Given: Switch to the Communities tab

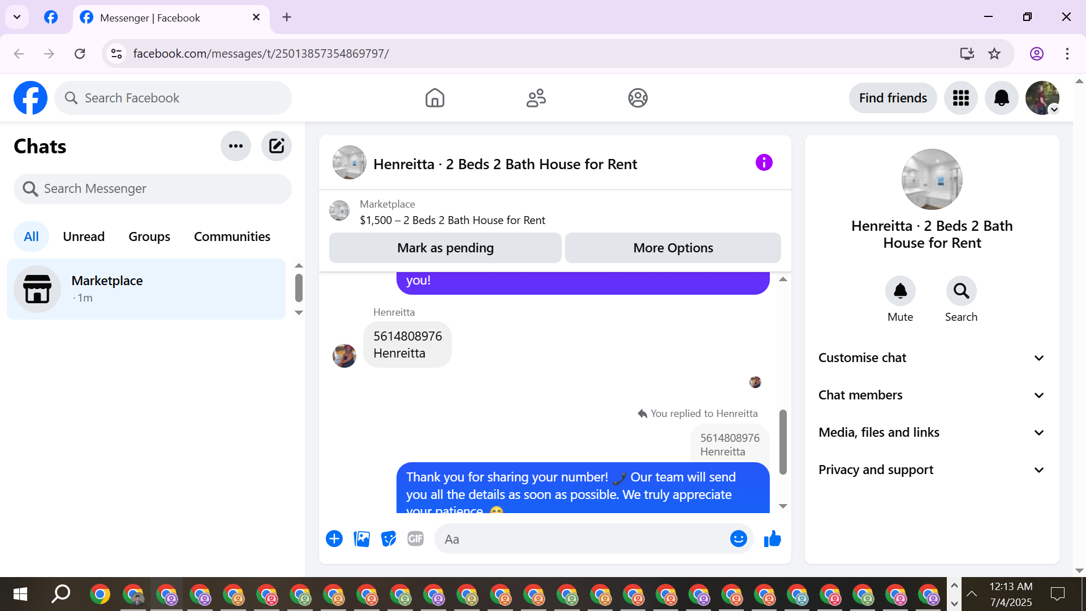Looking at the screenshot, I should point(232,236).
